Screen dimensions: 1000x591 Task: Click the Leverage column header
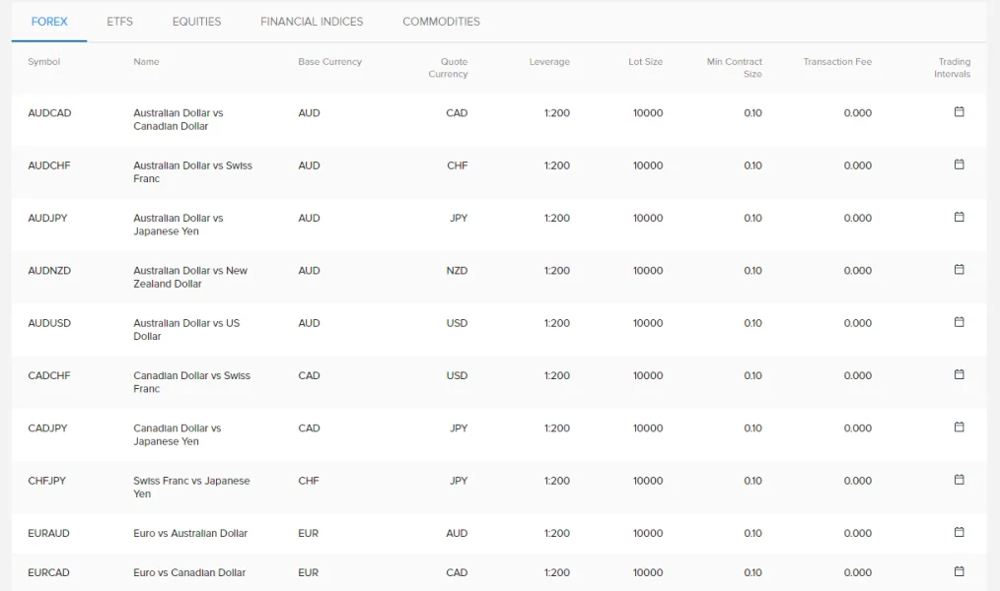pos(549,62)
